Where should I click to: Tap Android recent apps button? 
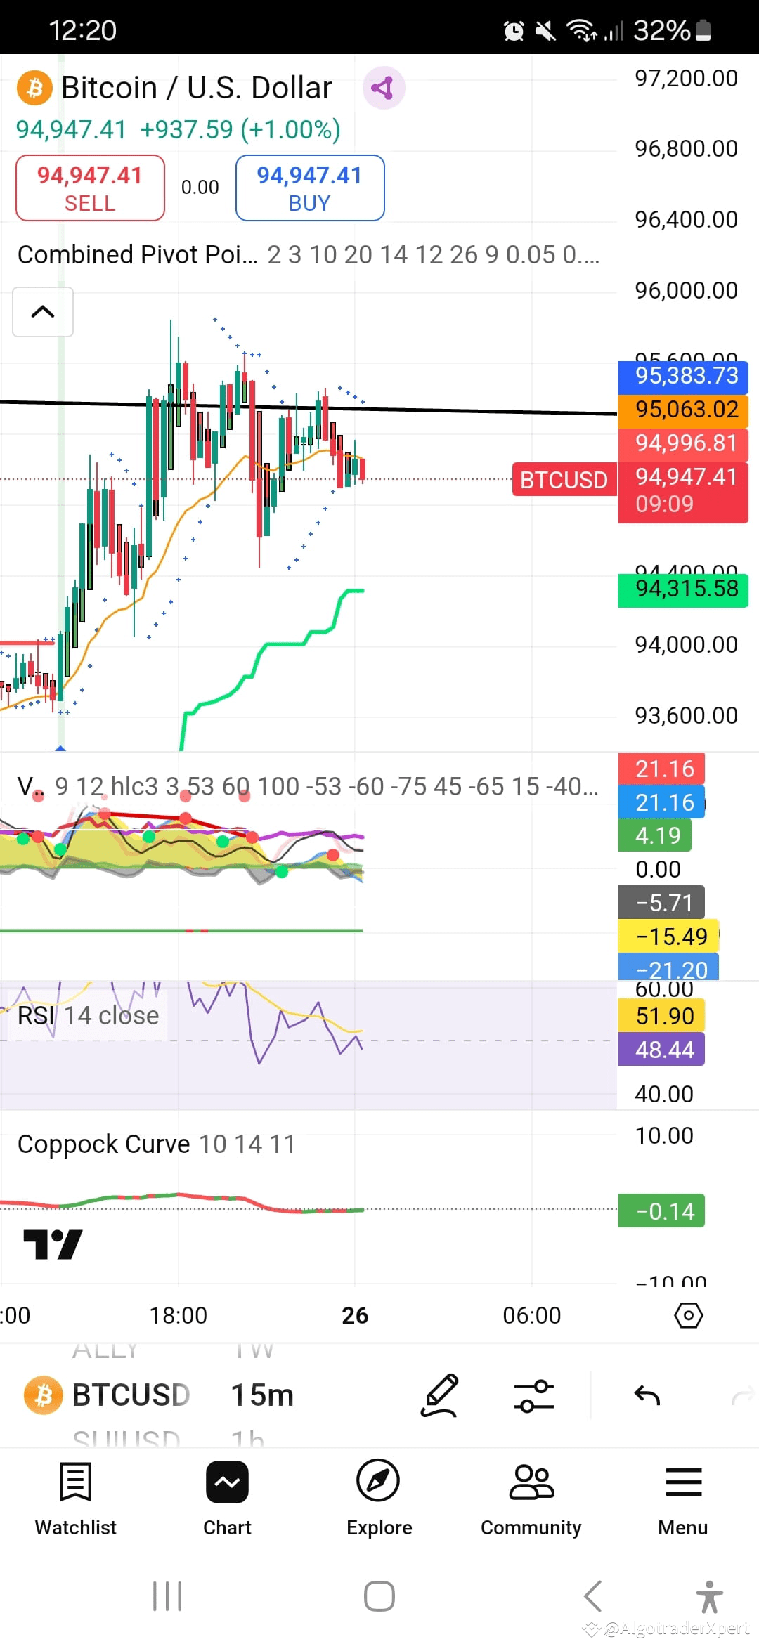pyautogui.click(x=167, y=1596)
